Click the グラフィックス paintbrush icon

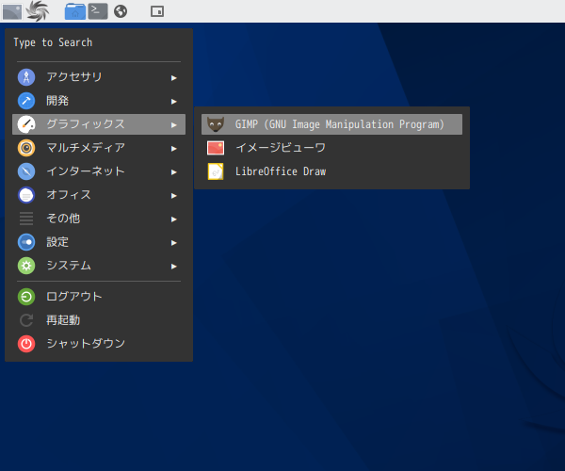coord(26,124)
